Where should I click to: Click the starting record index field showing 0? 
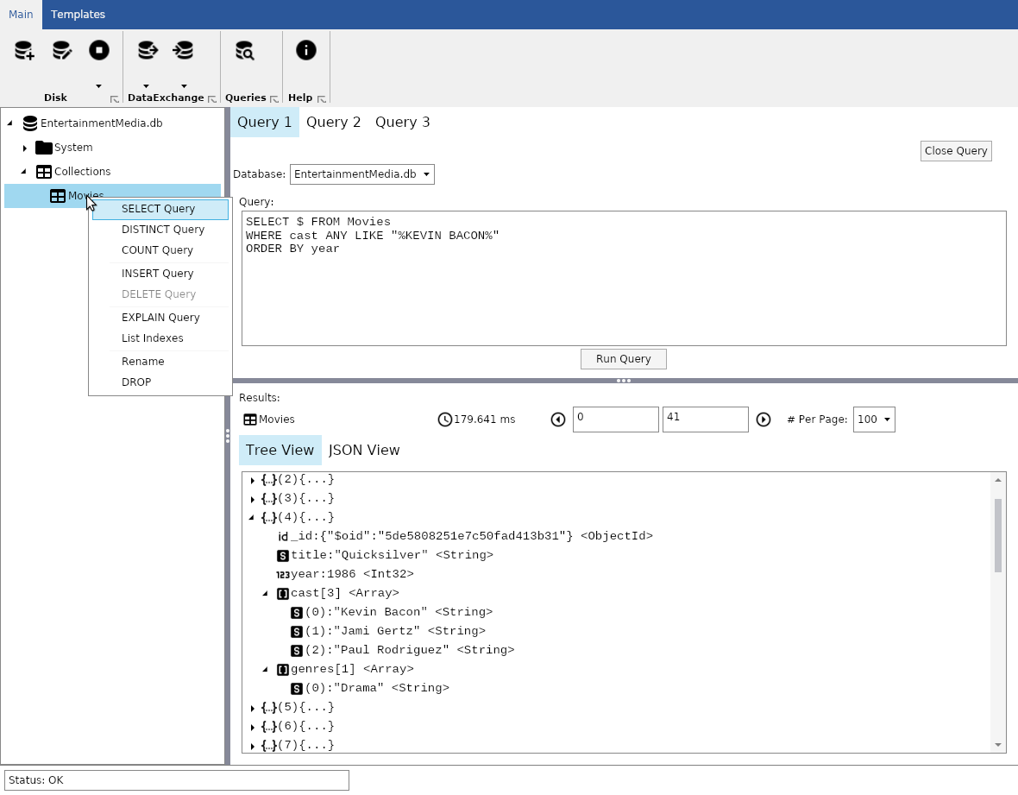click(x=615, y=419)
